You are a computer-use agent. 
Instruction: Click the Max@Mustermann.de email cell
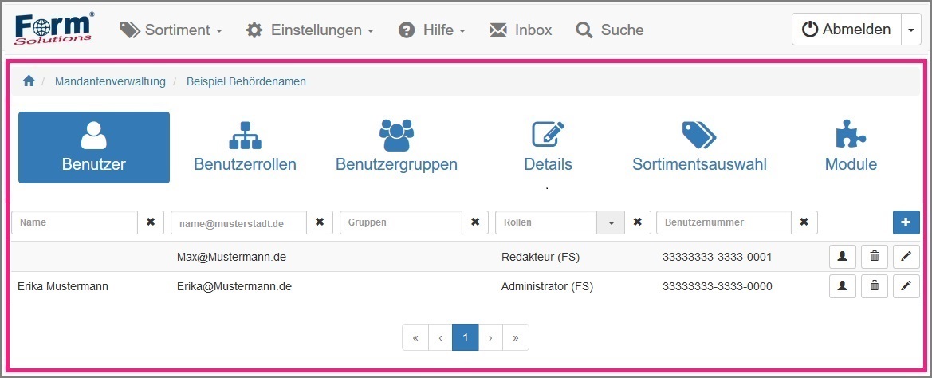(x=233, y=257)
